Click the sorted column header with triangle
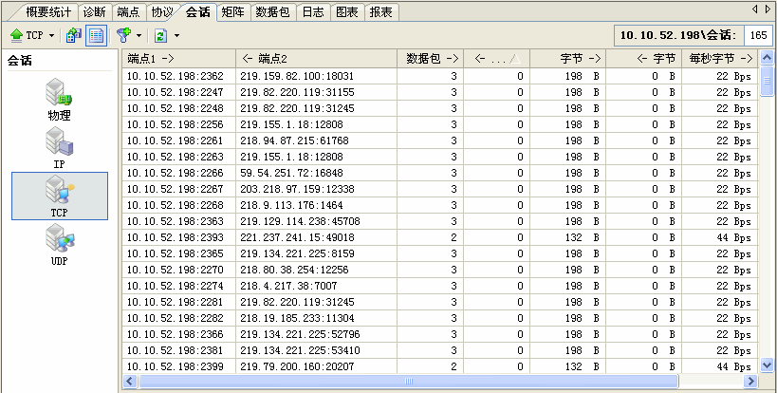Image resolution: width=777 pixels, height=393 pixels. pyautogui.click(x=496, y=59)
